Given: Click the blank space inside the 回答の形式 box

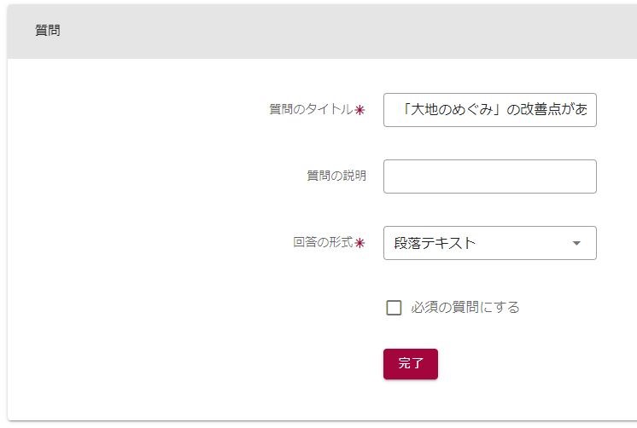Looking at the screenshot, I should pos(521,243).
